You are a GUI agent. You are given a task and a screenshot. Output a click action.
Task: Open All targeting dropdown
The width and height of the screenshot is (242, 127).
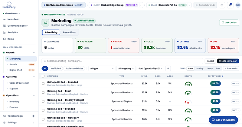click(x=126, y=69)
